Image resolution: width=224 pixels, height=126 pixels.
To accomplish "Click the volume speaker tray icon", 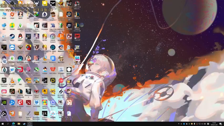I will click(x=202, y=124).
